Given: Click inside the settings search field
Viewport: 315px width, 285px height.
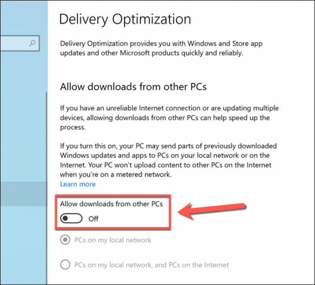Looking at the screenshot, I should pyautogui.click(x=14, y=44).
